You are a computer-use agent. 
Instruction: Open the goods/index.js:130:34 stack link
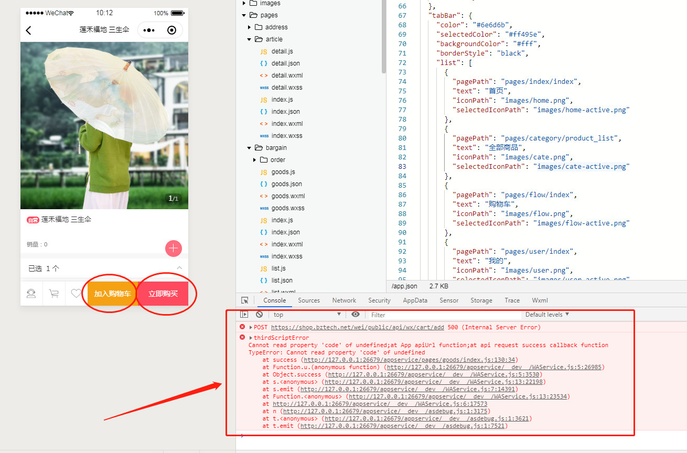click(x=411, y=360)
